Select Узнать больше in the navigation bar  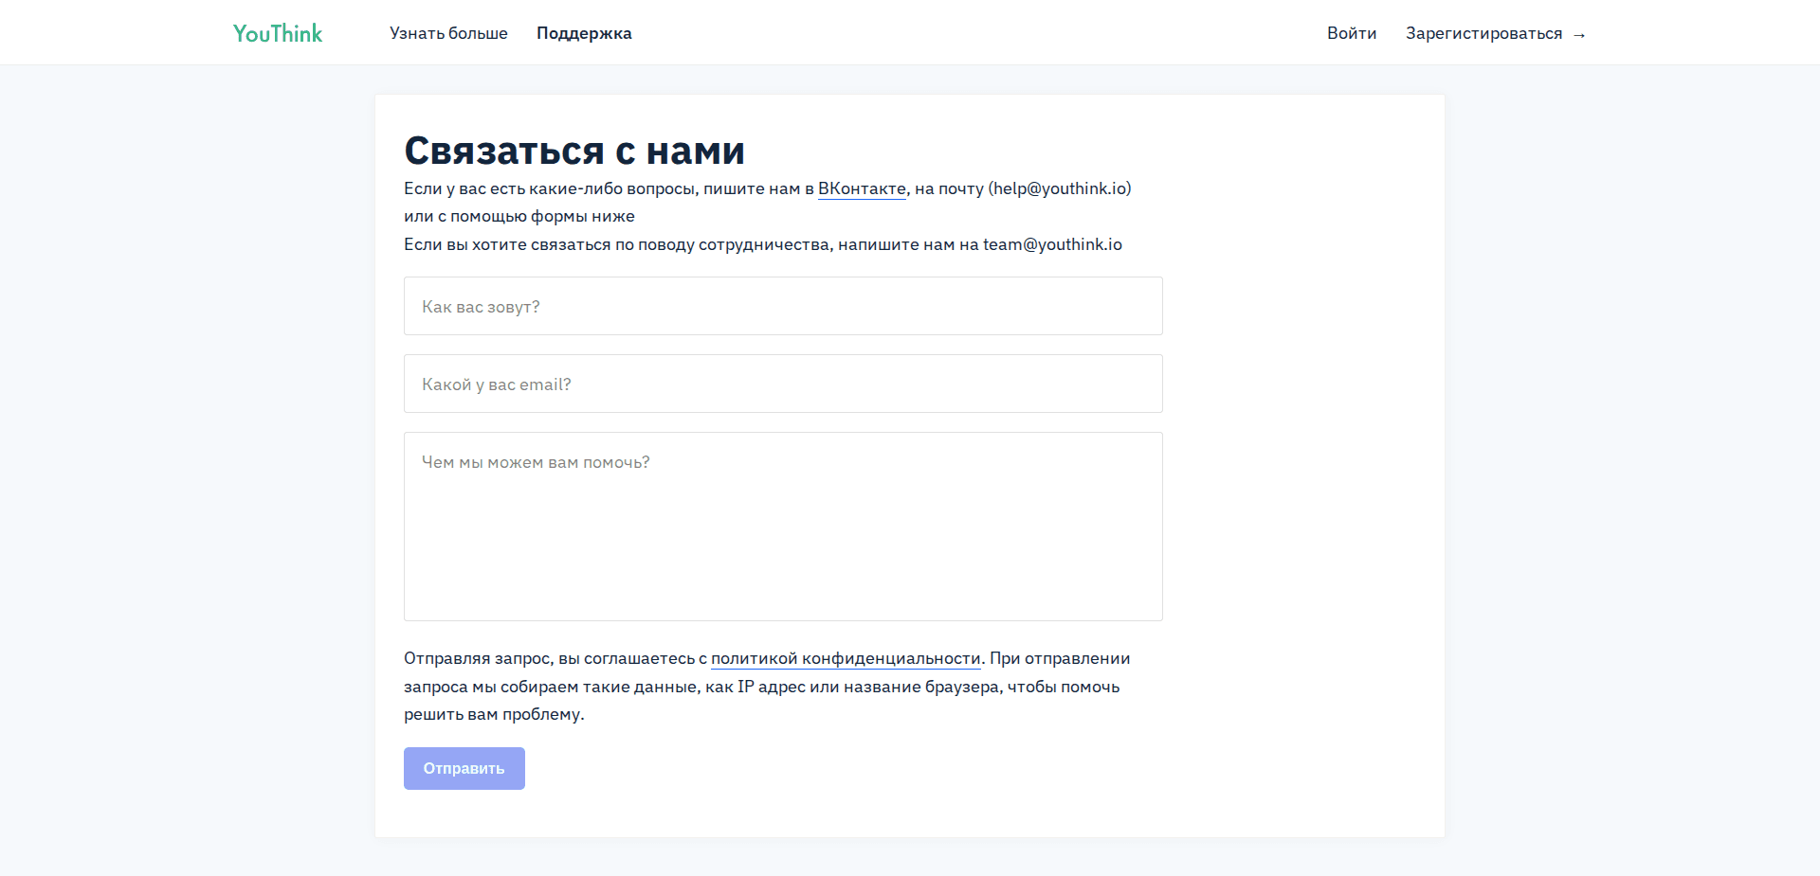coord(447,32)
